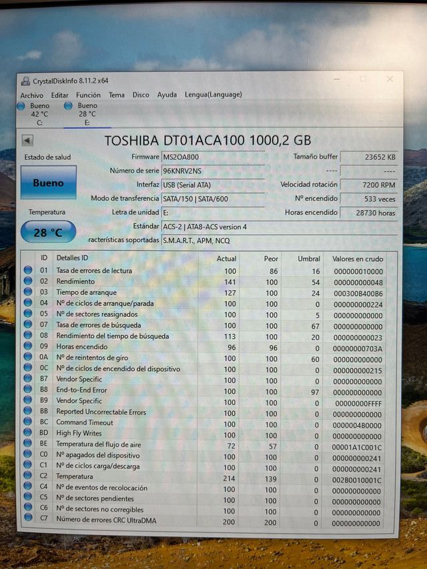
Task: Click status icon for End-to-End Error
Action: click(28, 389)
